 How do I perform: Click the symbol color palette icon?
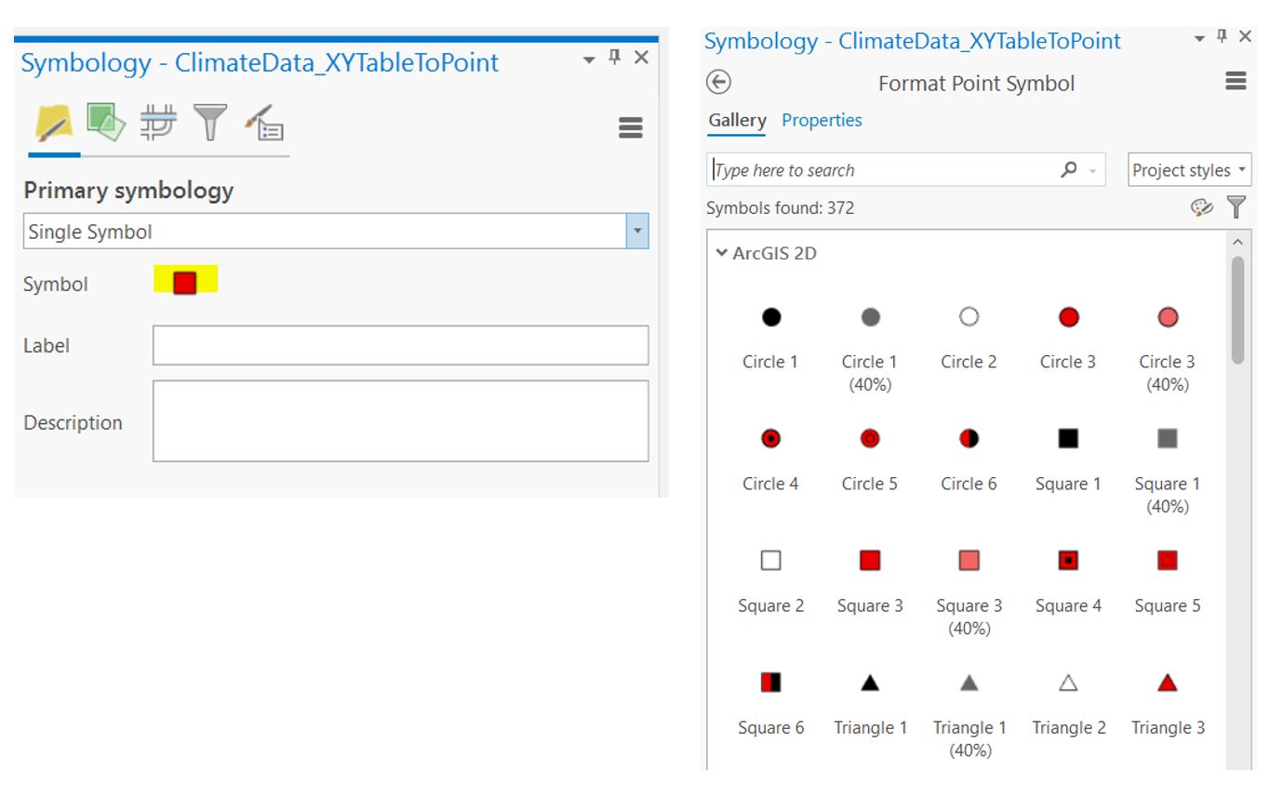(1202, 208)
